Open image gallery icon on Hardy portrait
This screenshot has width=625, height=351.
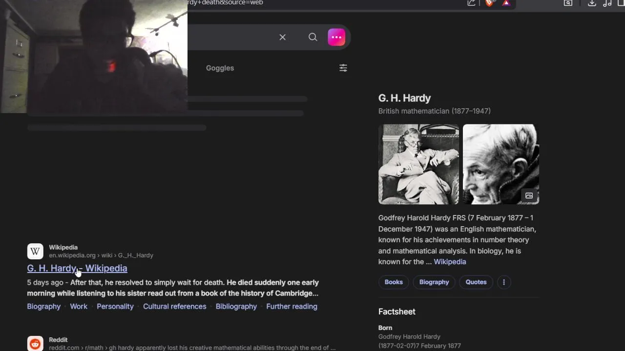529,195
